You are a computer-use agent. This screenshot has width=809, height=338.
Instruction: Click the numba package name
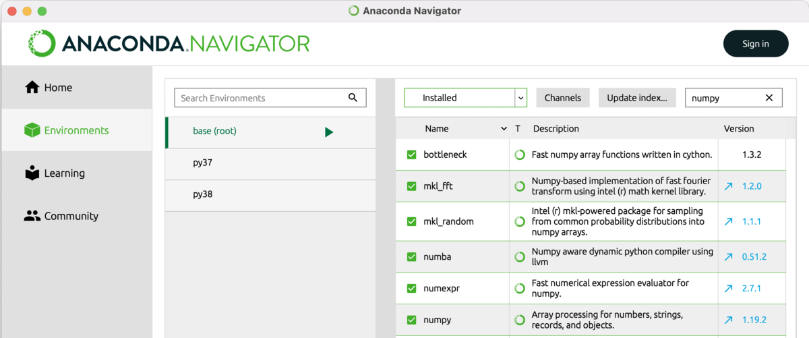438,257
